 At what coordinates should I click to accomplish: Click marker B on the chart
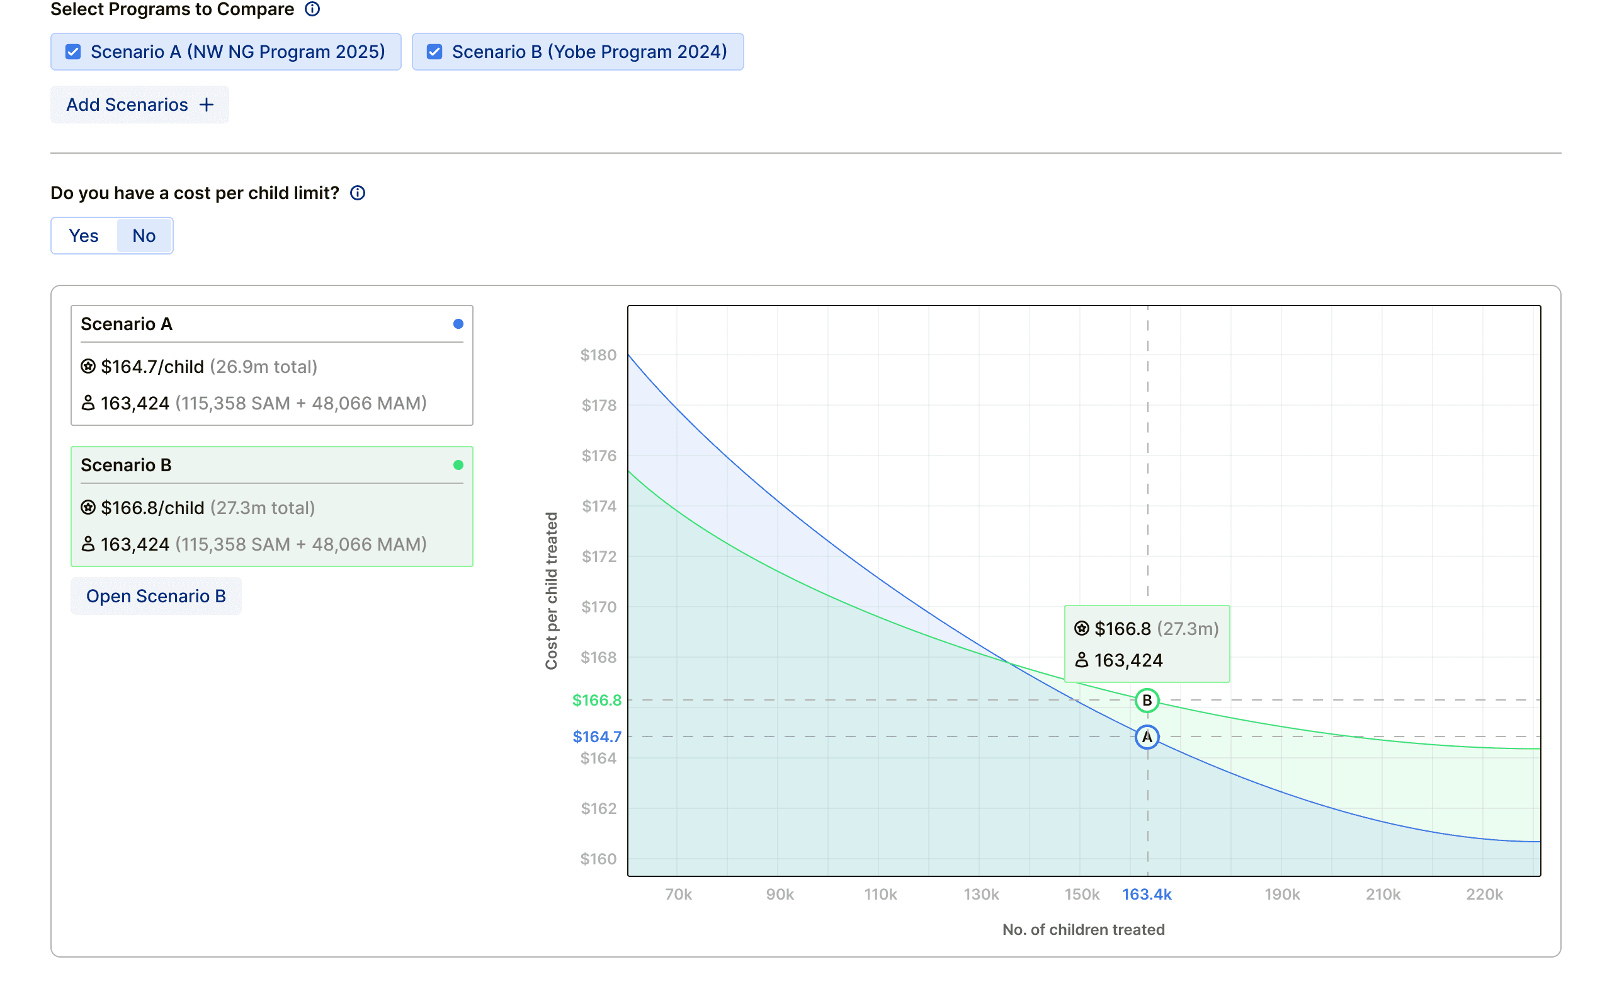pyautogui.click(x=1147, y=700)
